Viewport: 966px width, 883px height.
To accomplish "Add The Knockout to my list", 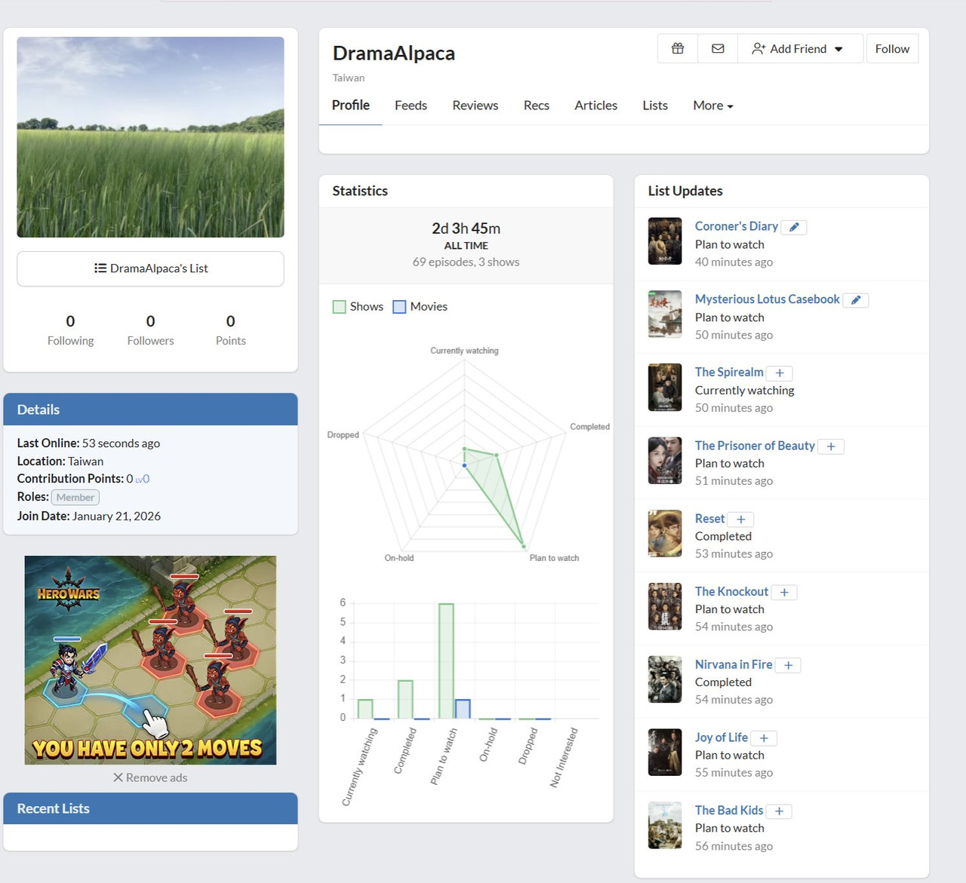I will pyautogui.click(x=784, y=593).
